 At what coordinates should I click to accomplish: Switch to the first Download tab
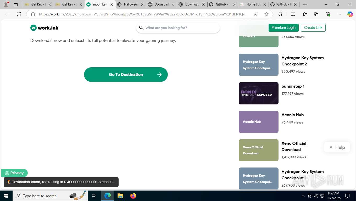coord(161,4)
